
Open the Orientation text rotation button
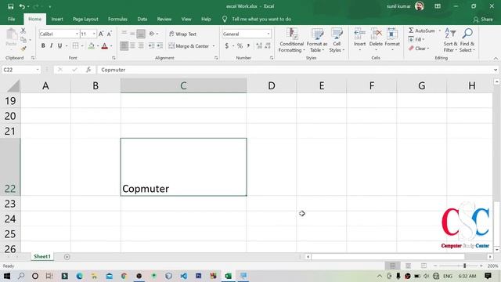point(153,34)
